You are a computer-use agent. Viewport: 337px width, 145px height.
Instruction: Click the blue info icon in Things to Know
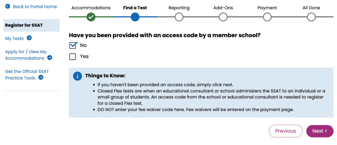77,76
